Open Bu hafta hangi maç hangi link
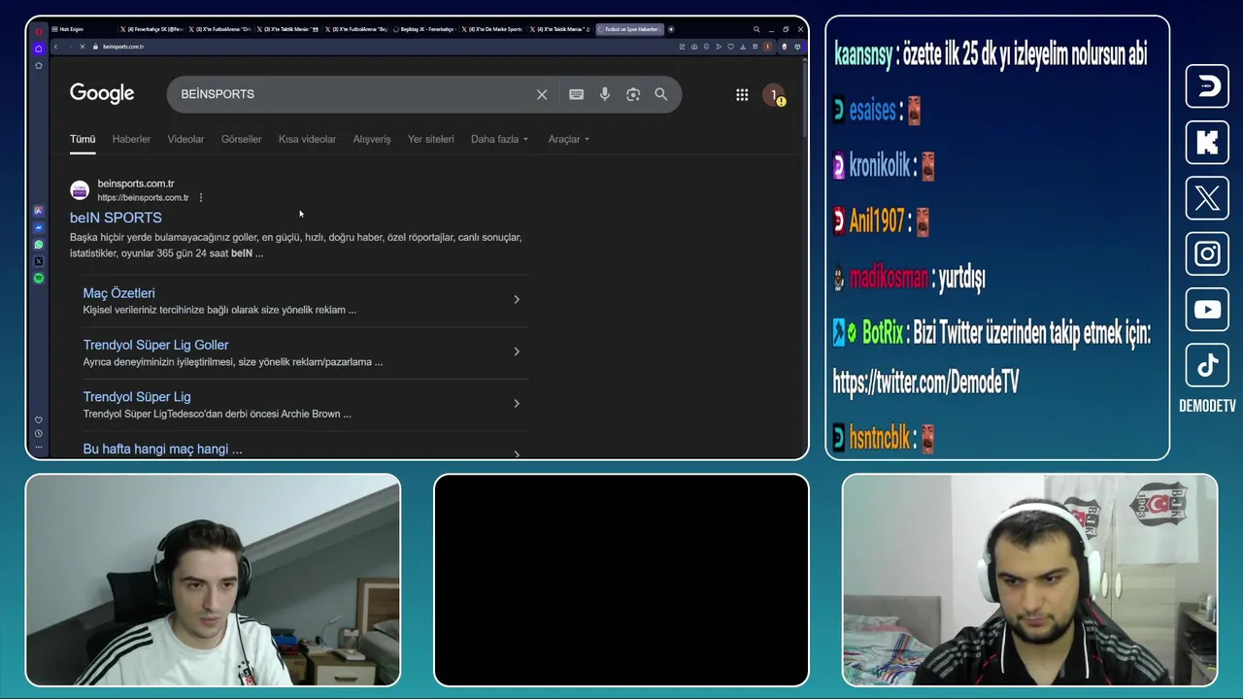1243x699 pixels. click(162, 449)
